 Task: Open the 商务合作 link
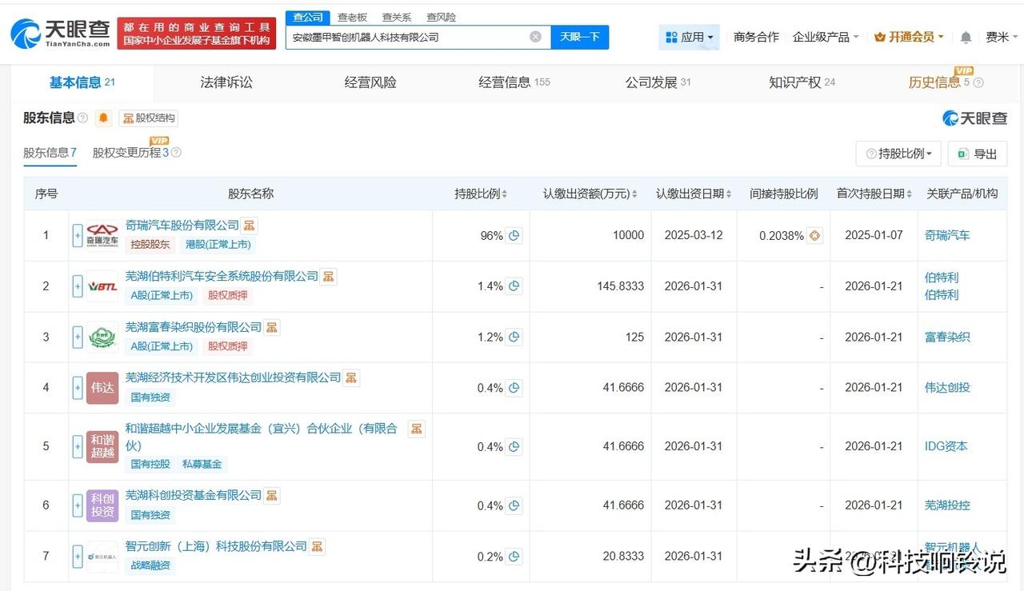[756, 37]
